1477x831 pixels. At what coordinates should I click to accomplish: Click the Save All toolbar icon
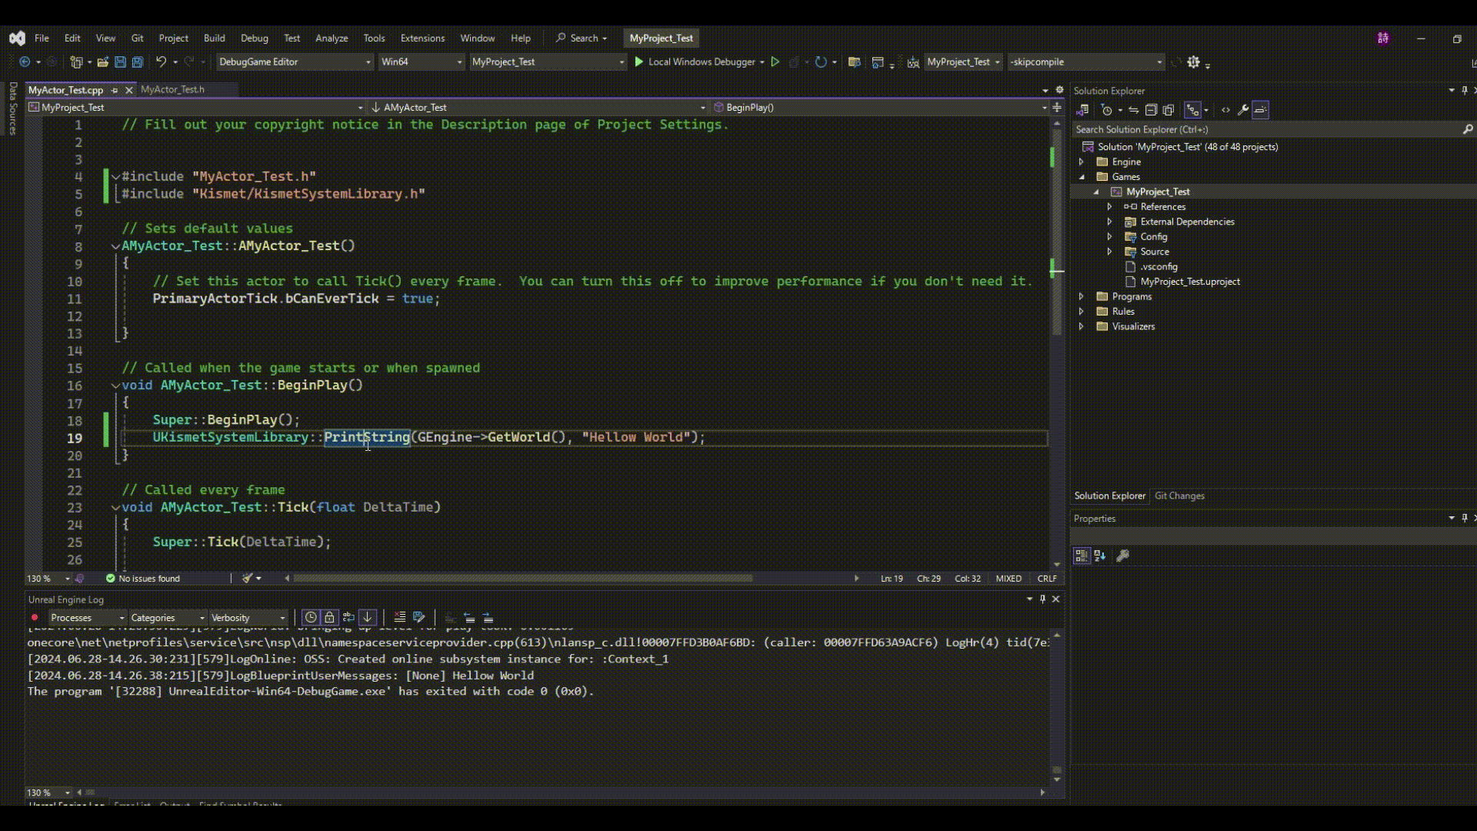tap(138, 62)
